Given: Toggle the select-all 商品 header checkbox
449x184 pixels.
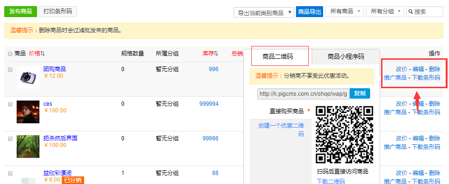Looking at the screenshot, I should tap(10, 54).
